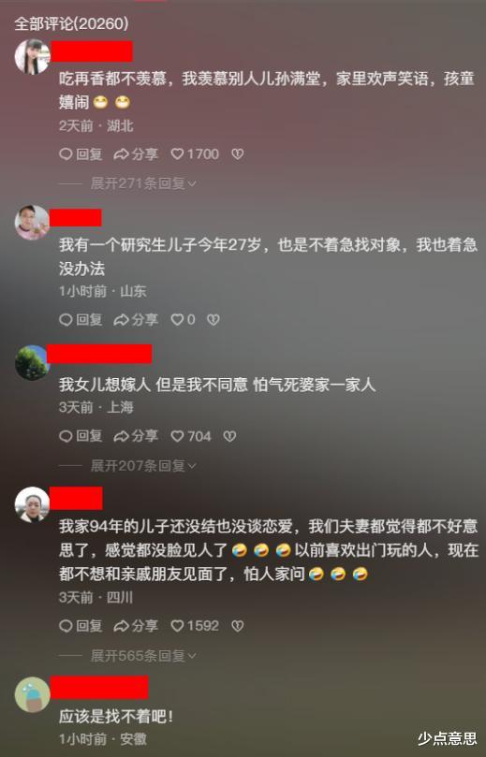This screenshot has width=486, height=757.
Task: Like the Sichuan comment with 1592 likes
Action: click(195, 626)
